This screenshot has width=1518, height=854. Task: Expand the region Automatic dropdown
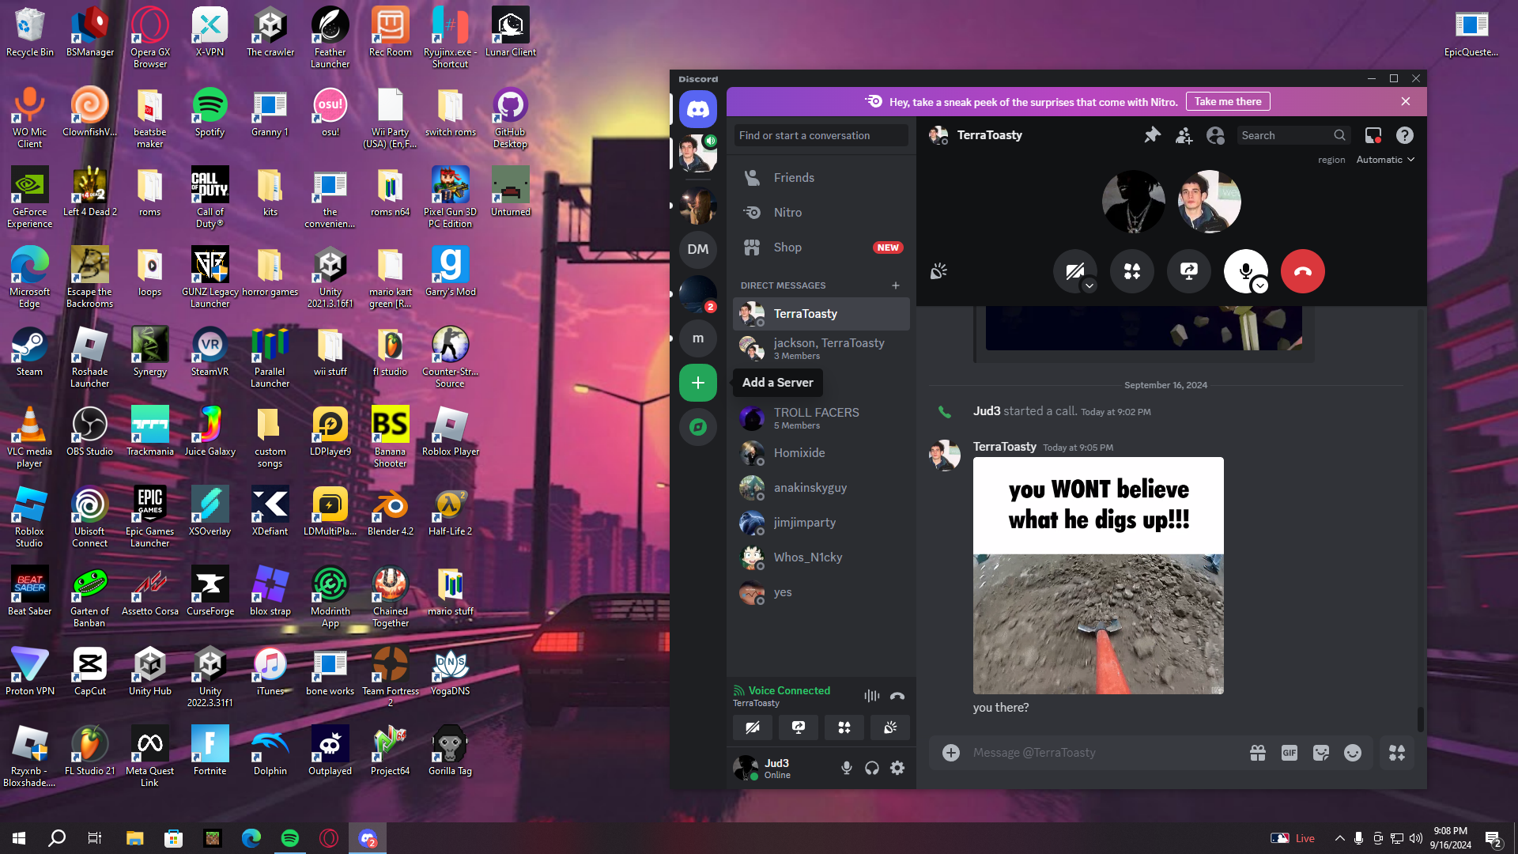1385,160
